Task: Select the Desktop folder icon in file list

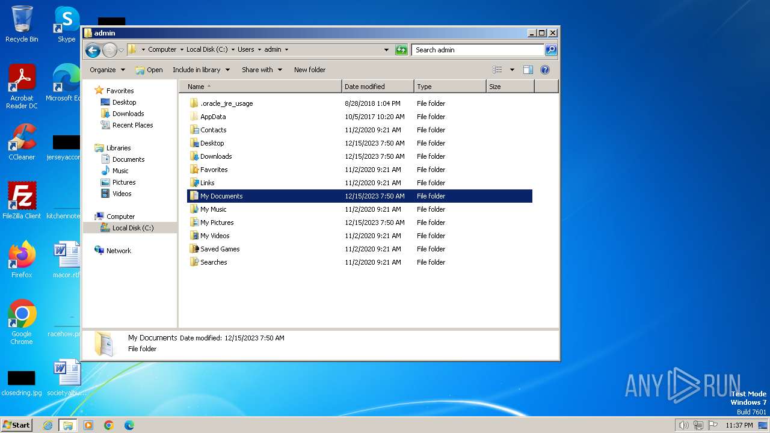Action: tap(194, 143)
